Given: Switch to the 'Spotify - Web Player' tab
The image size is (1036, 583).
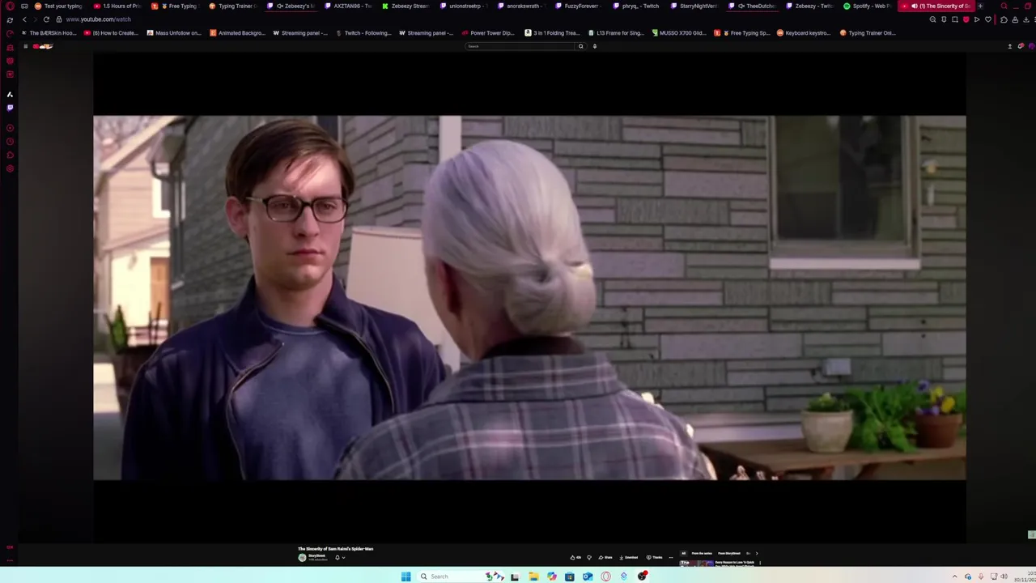Looking at the screenshot, I should 868,6.
